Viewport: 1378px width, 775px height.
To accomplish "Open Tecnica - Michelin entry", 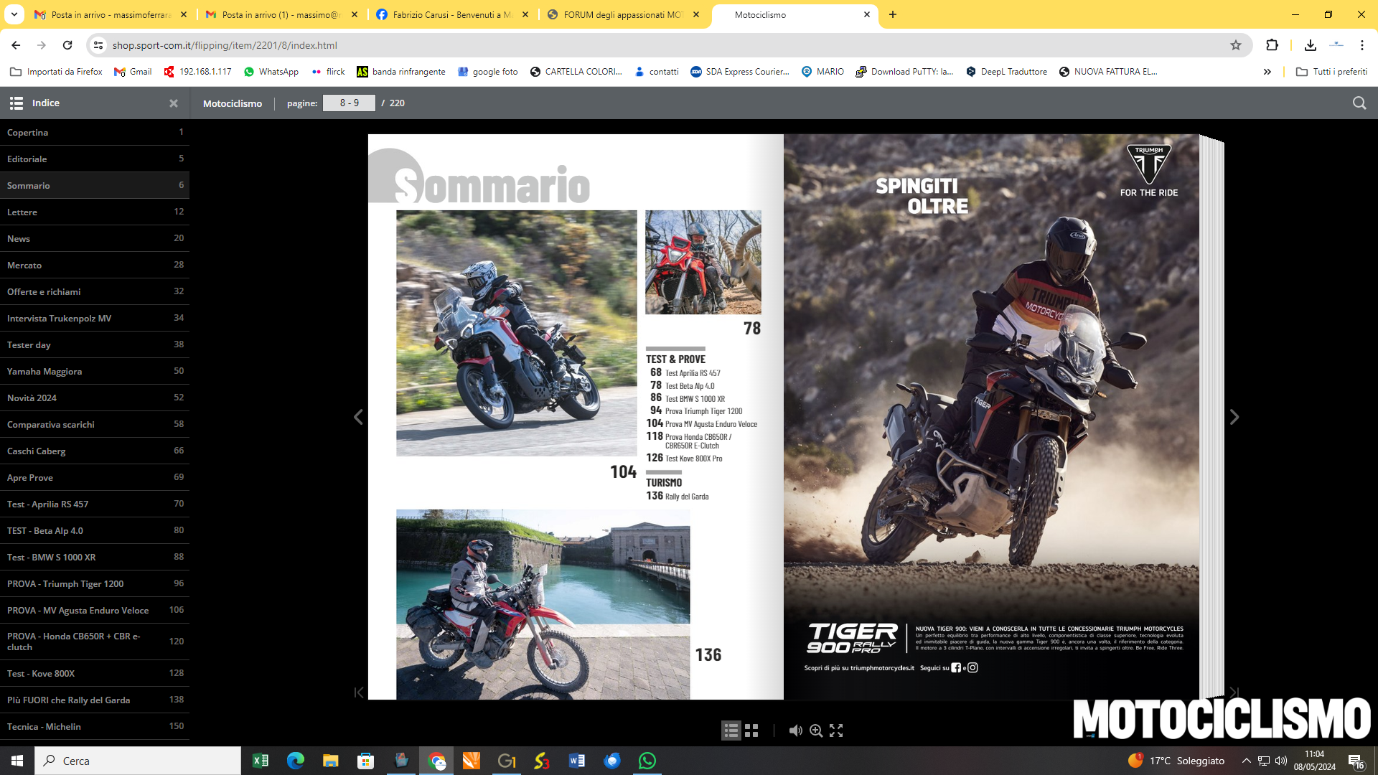I will tap(95, 726).
